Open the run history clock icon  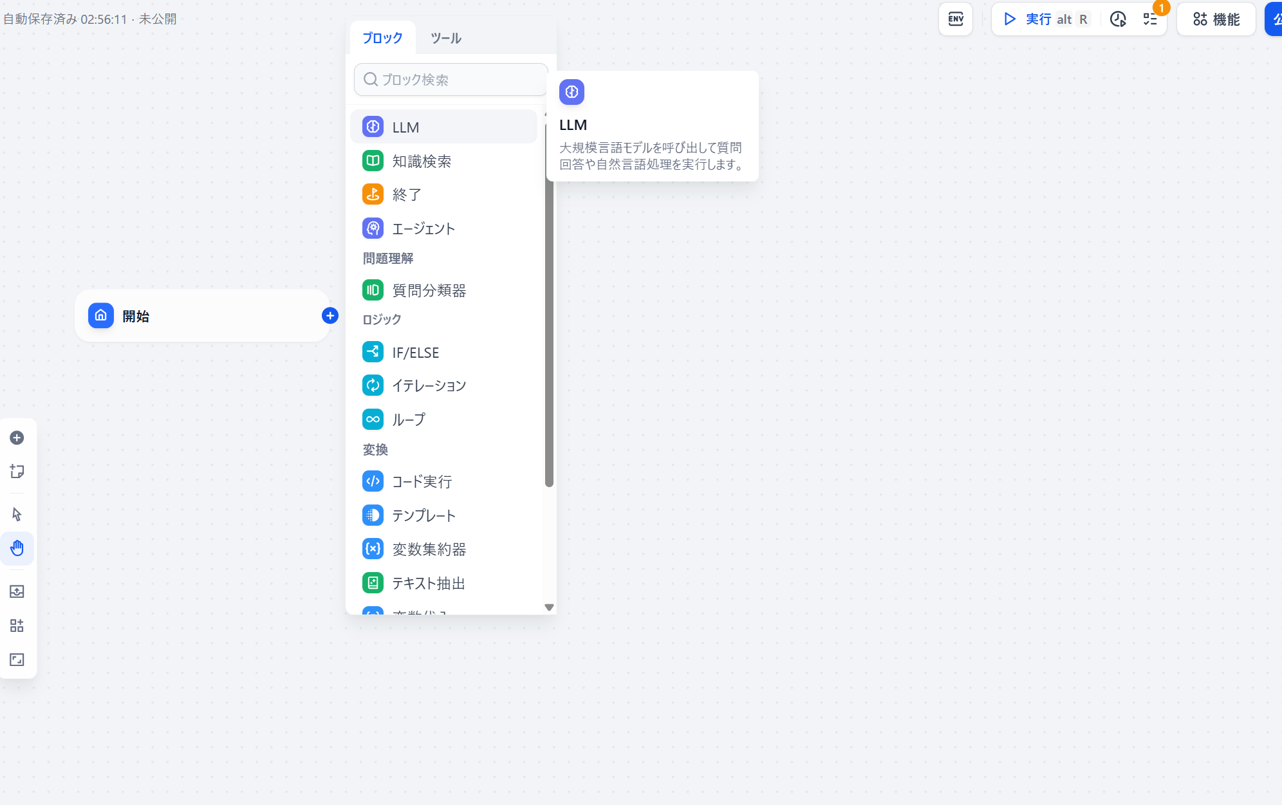click(1118, 19)
